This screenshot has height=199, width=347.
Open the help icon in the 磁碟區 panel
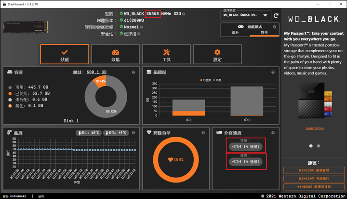pos(273,72)
